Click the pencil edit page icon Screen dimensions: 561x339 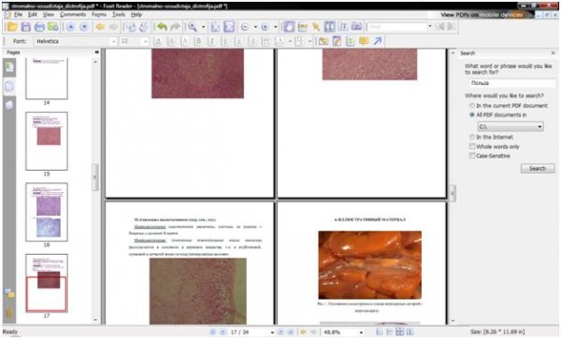(x=337, y=41)
